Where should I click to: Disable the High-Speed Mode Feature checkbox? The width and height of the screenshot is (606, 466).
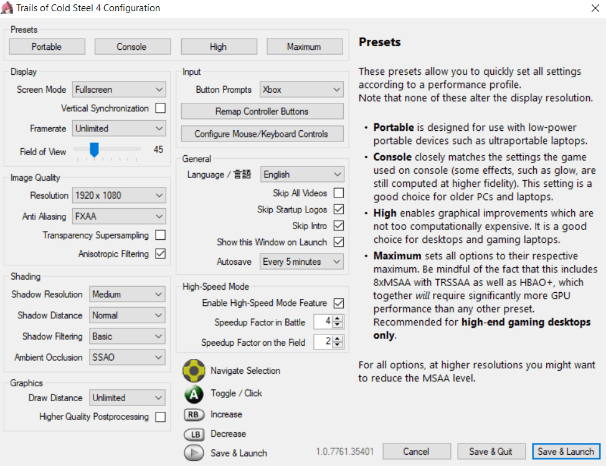[x=339, y=303]
